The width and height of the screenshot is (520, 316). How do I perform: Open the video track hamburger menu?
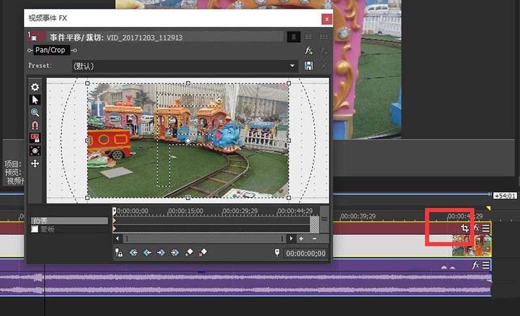(x=486, y=228)
